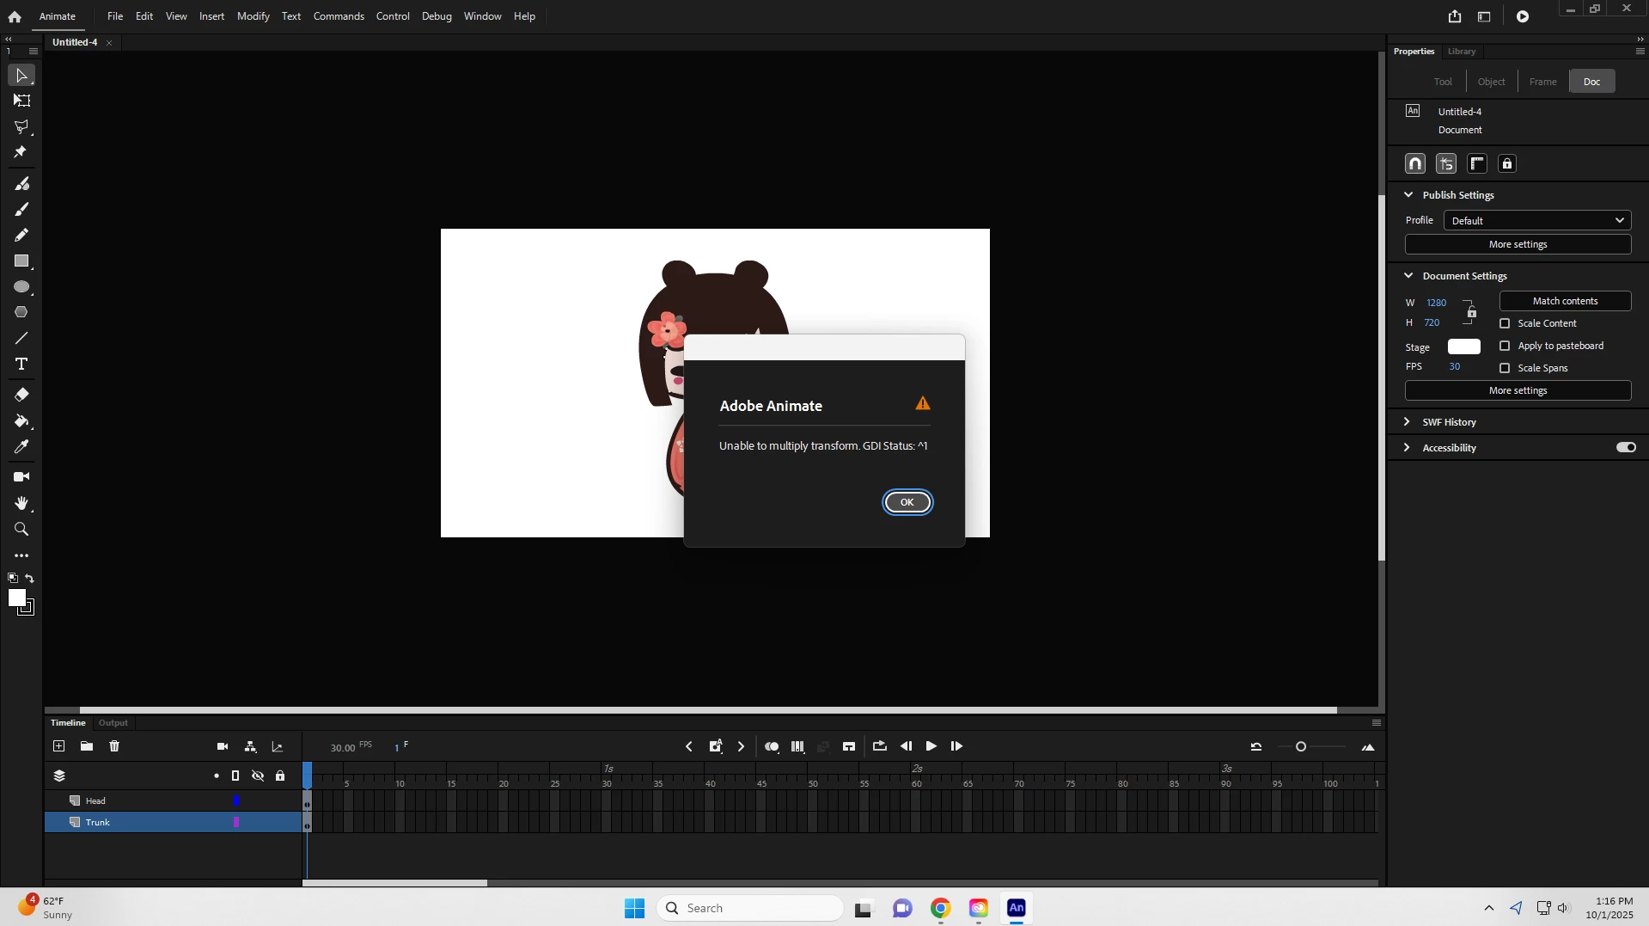Viewport: 1649px width, 926px height.
Task: Open the workspace switcher dropdown
Action: click(x=1484, y=16)
